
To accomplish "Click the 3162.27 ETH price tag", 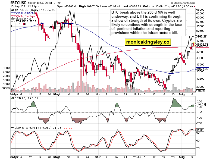I will (x=202, y=36).
